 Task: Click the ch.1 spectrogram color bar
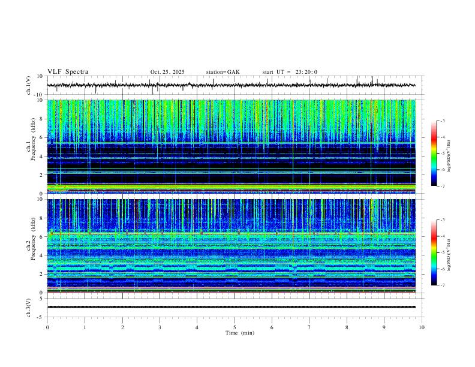(x=434, y=154)
